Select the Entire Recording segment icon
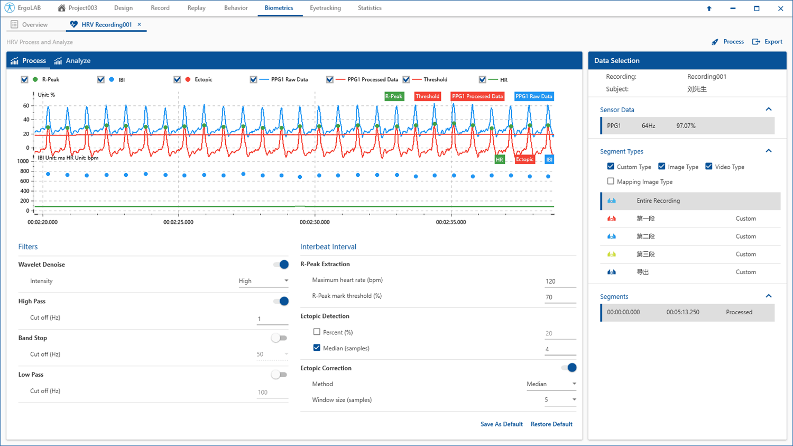Viewport: 793px width, 446px height. click(612, 201)
